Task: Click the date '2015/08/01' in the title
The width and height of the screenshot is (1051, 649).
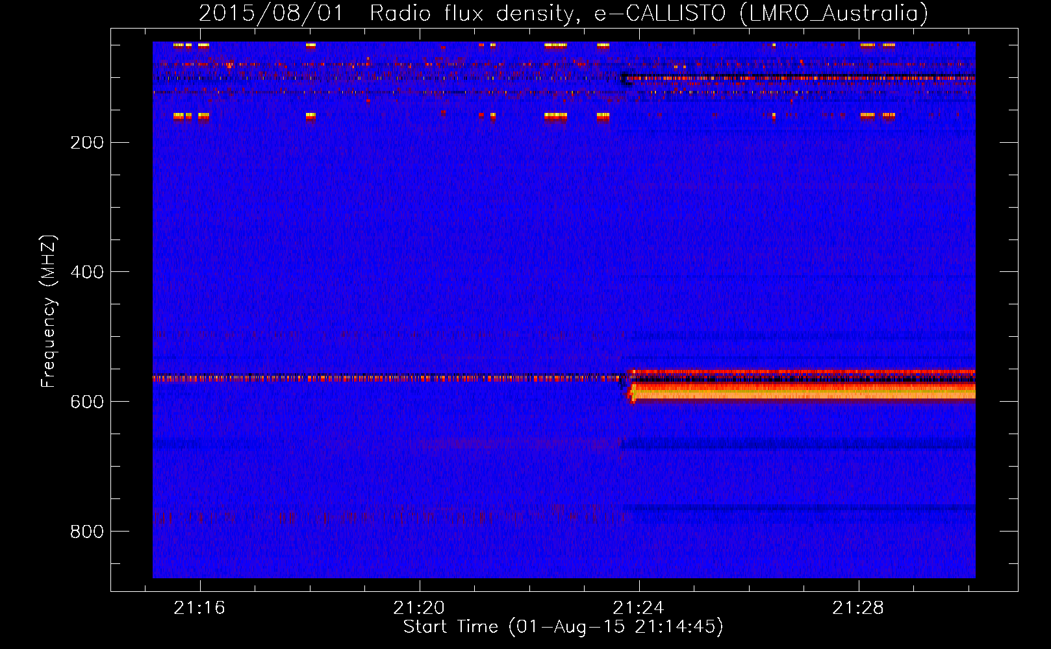Action: 271,13
